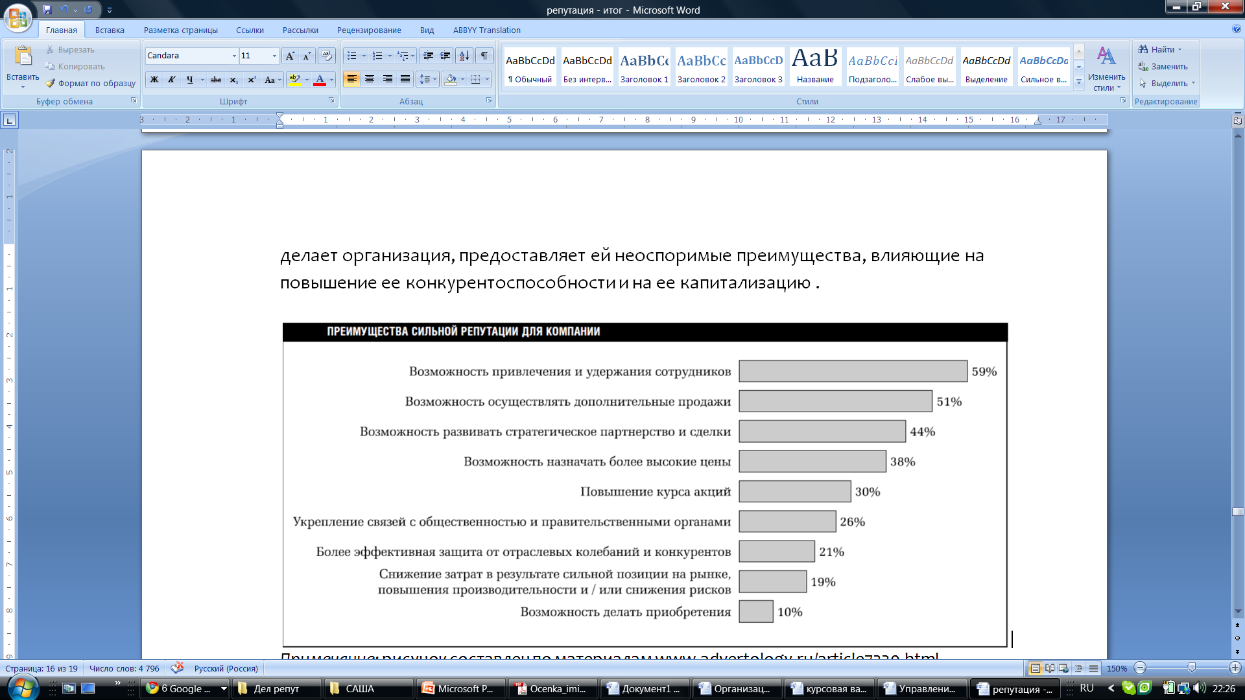Toggle bold formatting (Ж)

154,80
